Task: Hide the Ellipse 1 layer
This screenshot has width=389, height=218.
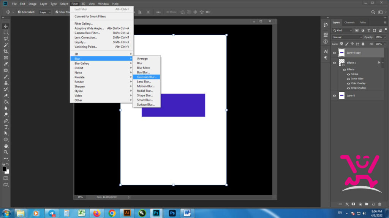Action: pyautogui.click(x=334, y=63)
